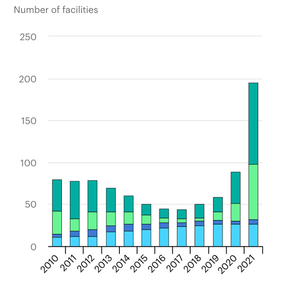Screen dimensions: 281x281
Task: Click the 2014 x-axis year label
Action: pos(122,264)
